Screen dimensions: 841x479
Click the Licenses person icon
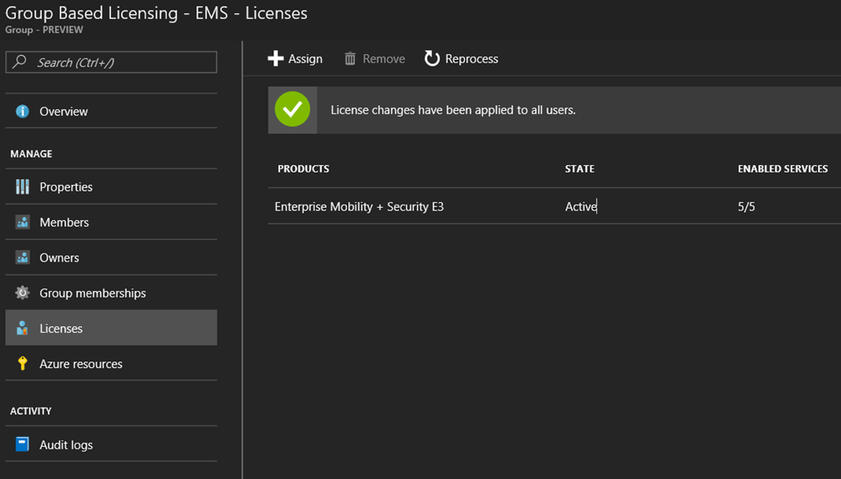point(22,329)
